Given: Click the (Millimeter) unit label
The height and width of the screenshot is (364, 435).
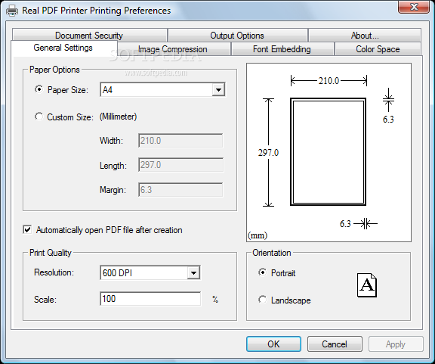Looking at the screenshot, I should [x=118, y=117].
